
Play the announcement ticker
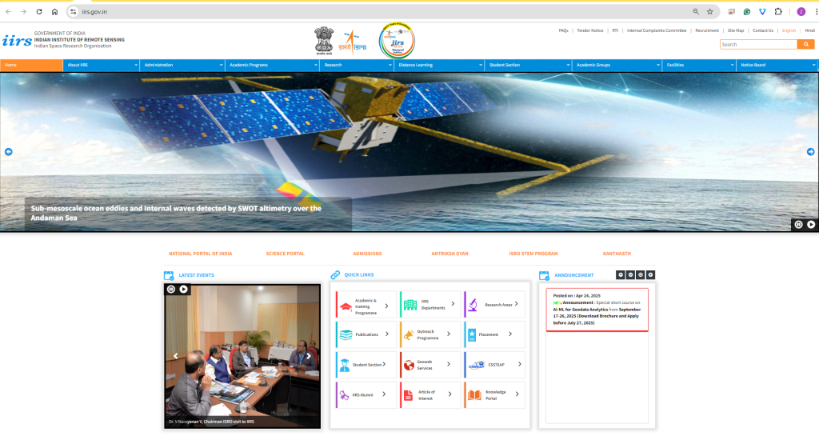(x=650, y=274)
